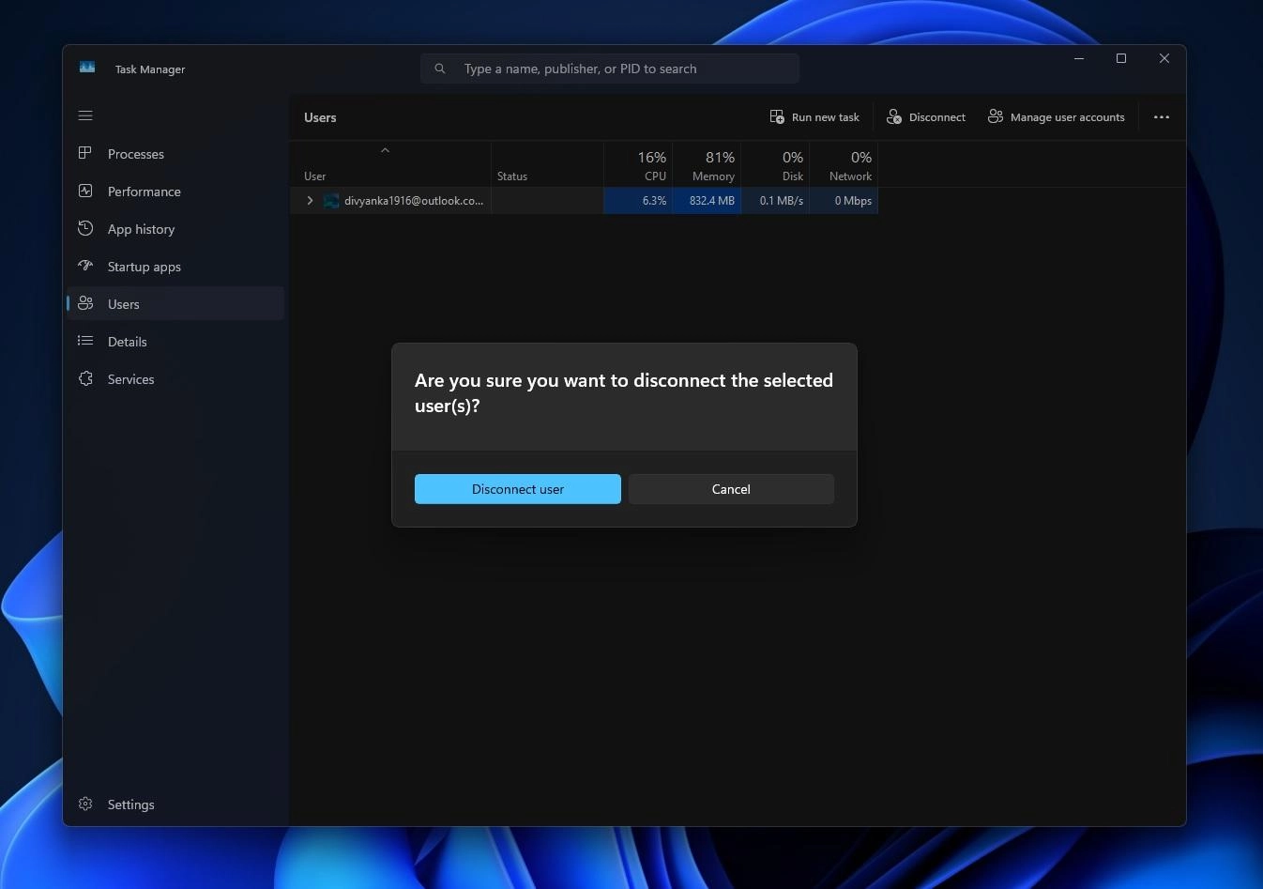Open Startup apps
Screen dimensions: 1263x889
[144, 267]
